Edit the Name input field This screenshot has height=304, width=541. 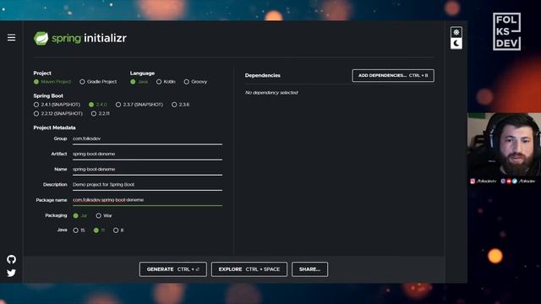coord(147,169)
